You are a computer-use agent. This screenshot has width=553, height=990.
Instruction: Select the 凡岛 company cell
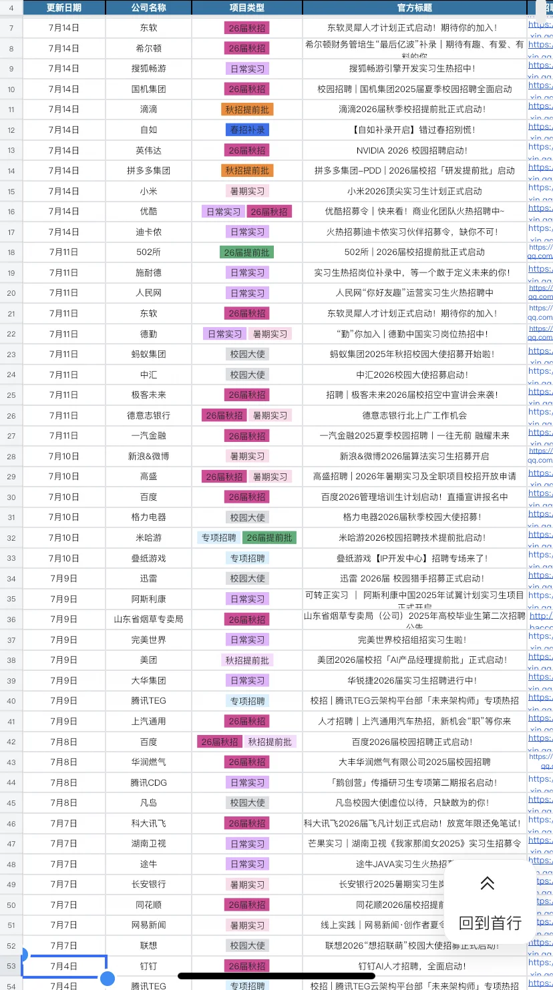coord(149,803)
